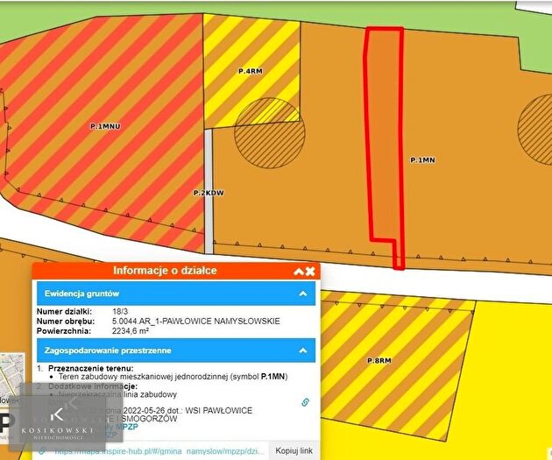
Task: Select the P.1MNU zone label
Action: point(105,126)
